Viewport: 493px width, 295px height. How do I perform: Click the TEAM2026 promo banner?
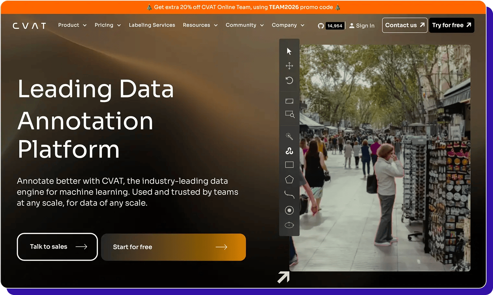click(x=243, y=7)
